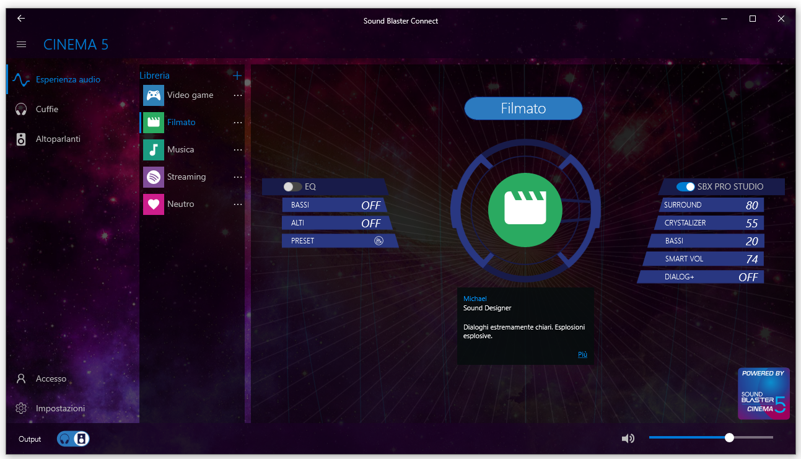The width and height of the screenshot is (801, 459).
Task: Click the large green clapperboard center icon
Action: 525,209
